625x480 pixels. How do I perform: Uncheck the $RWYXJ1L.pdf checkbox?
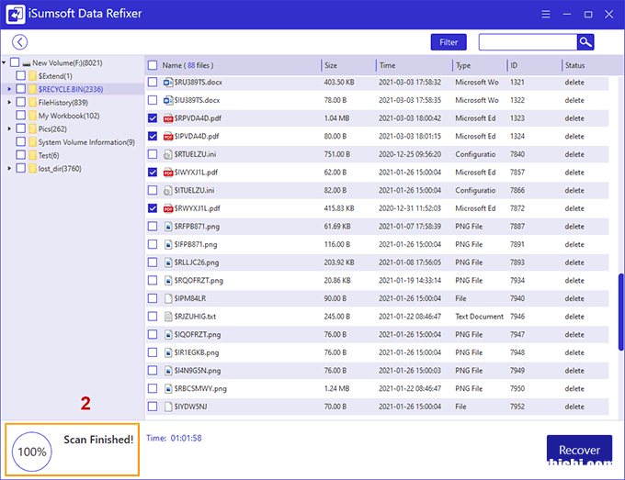click(x=153, y=208)
